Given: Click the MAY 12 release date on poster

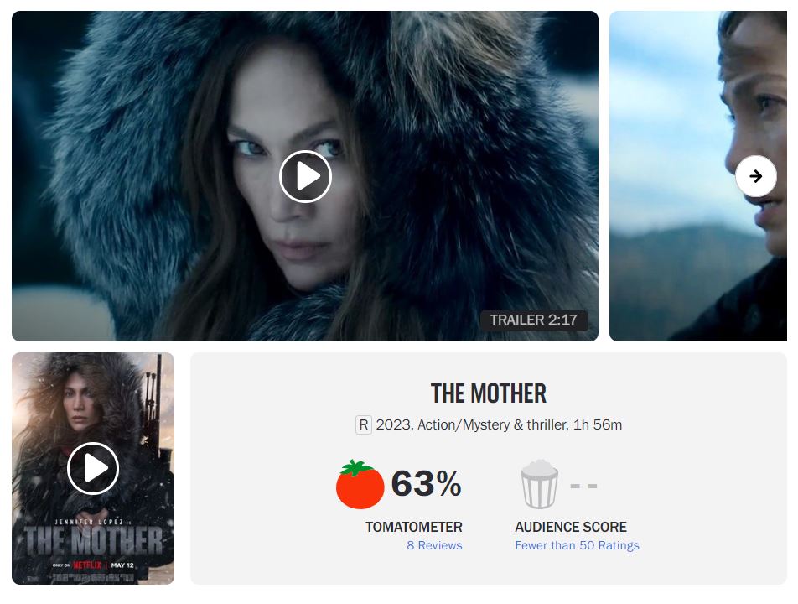Looking at the screenshot, I should click(x=122, y=565).
